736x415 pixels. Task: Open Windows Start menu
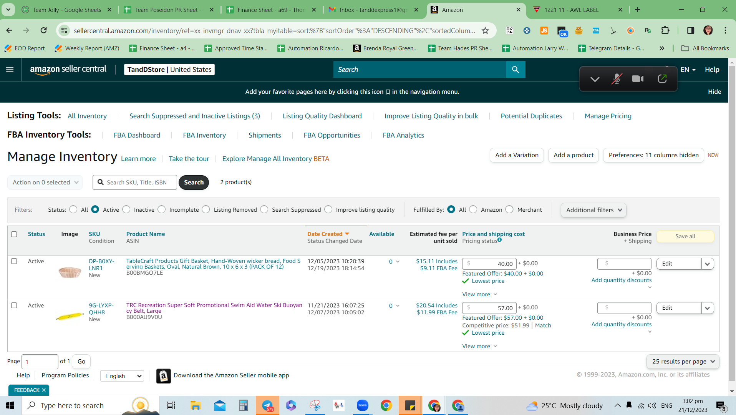point(10,405)
